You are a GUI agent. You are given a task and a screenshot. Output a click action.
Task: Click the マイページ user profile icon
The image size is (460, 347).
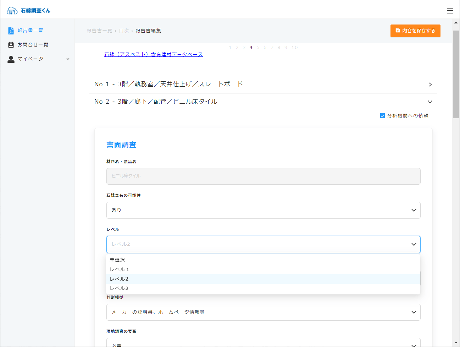11,59
